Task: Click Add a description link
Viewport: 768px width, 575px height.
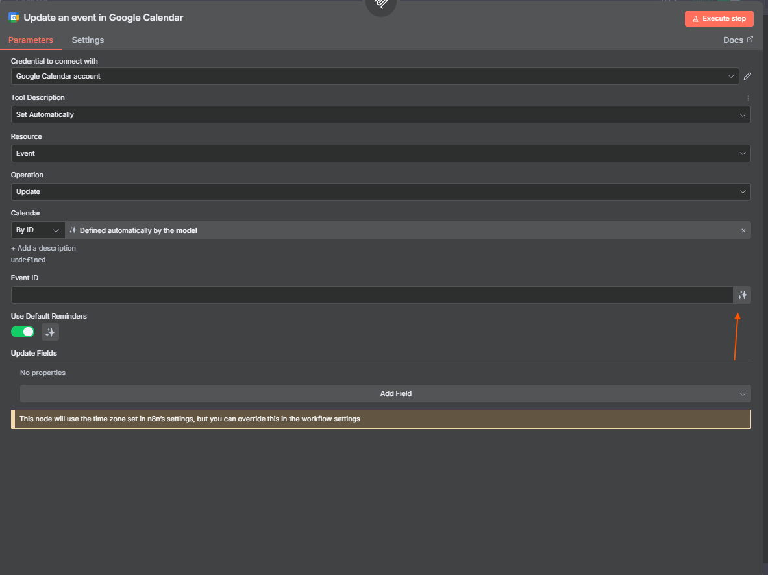Action: (x=43, y=248)
